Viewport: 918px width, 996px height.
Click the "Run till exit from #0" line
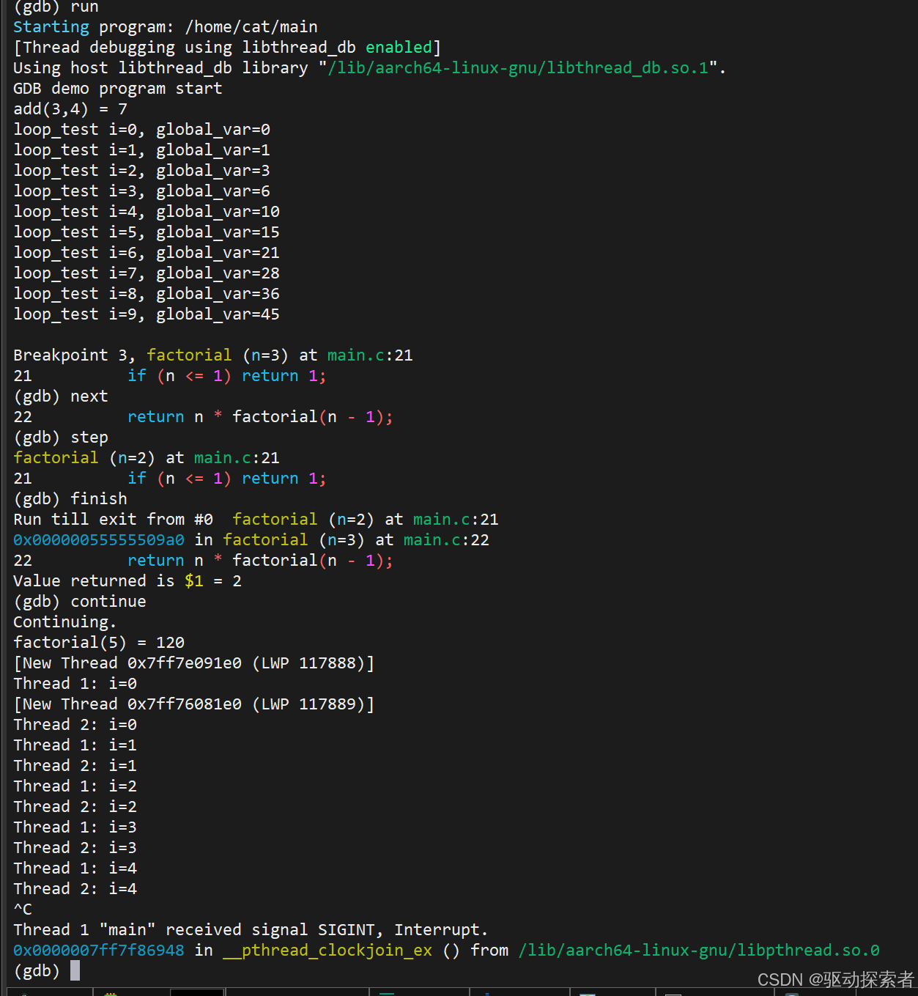pyautogui.click(x=256, y=520)
